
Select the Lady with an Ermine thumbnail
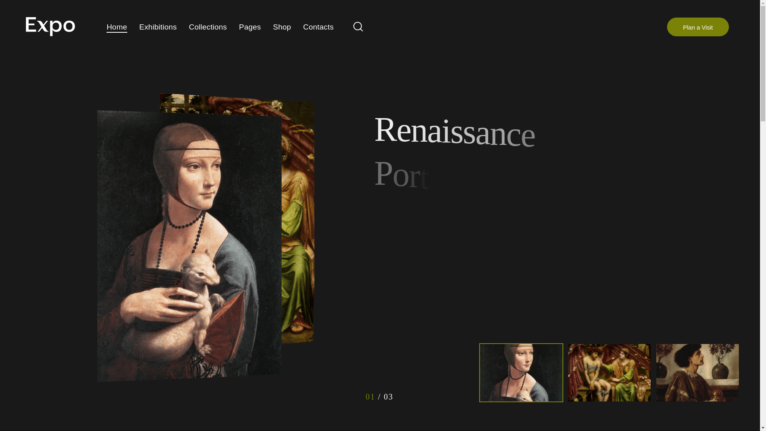pos(521,372)
